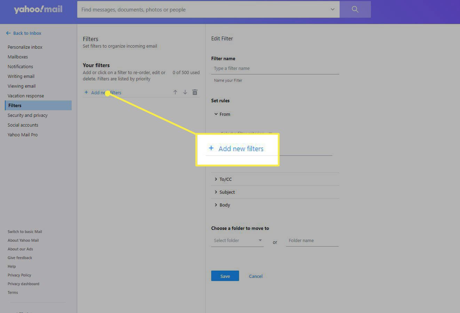Screen dimensions: 460x313
Task: Click the Yahoo Mail logo
Action: coord(38,9)
